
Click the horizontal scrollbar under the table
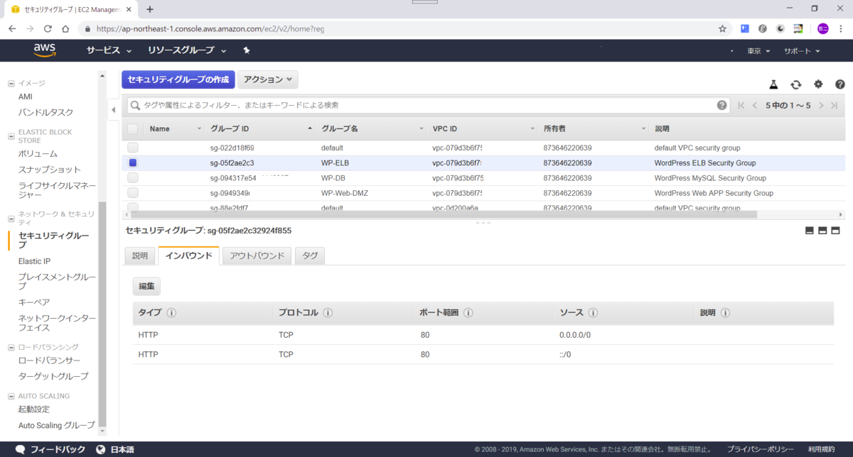444,214
